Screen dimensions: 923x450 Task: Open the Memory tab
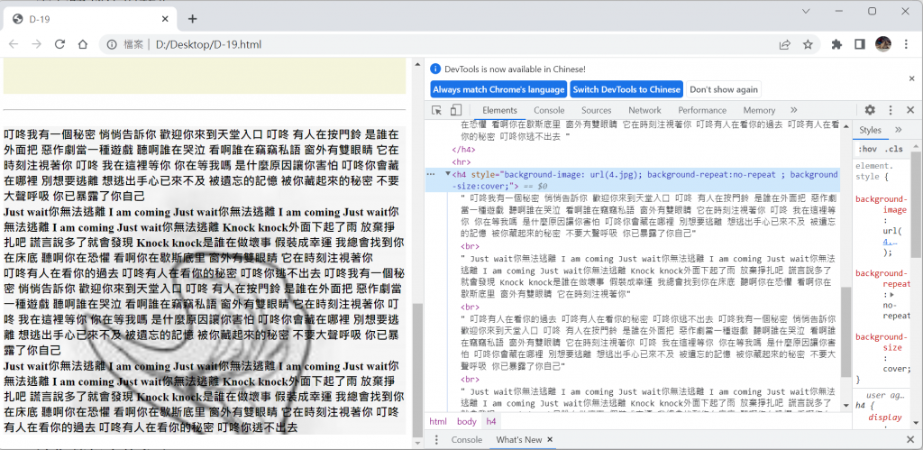pyautogui.click(x=759, y=110)
